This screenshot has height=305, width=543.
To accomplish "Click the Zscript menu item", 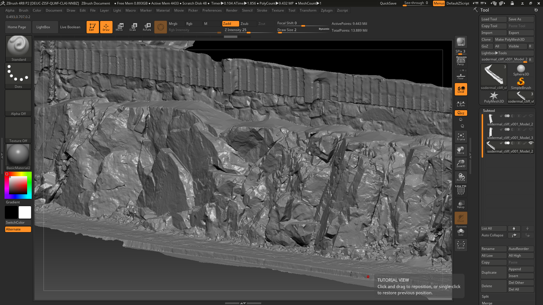I will tap(342, 10).
